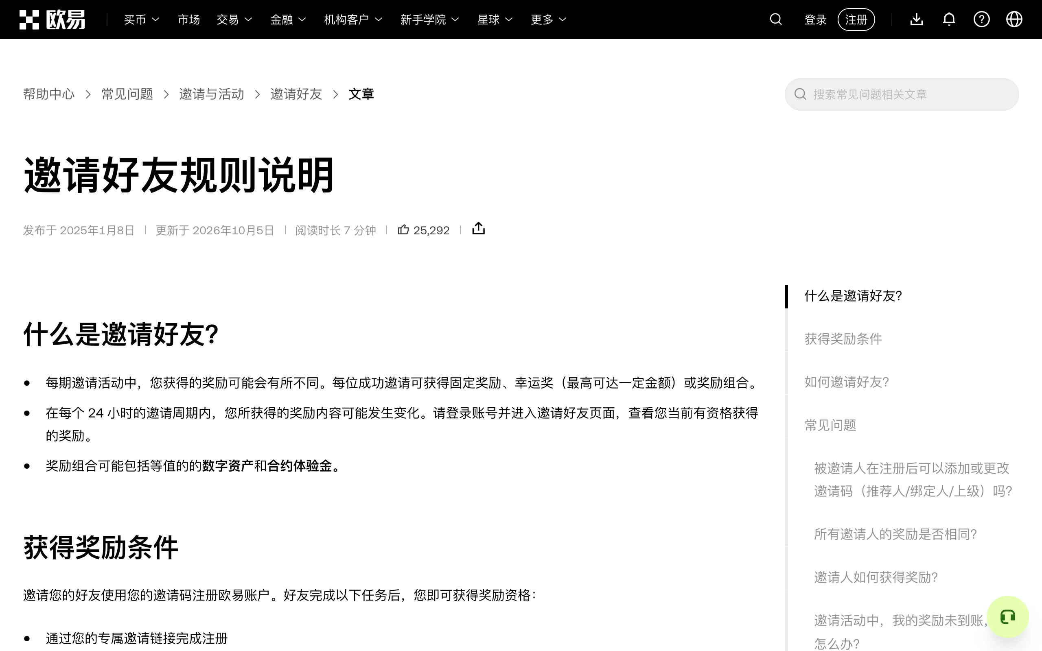Go to 邀请好友 breadcrumb
The height and width of the screenshot is (651, 1042).
pyautogui.click(x=296, y=94)
